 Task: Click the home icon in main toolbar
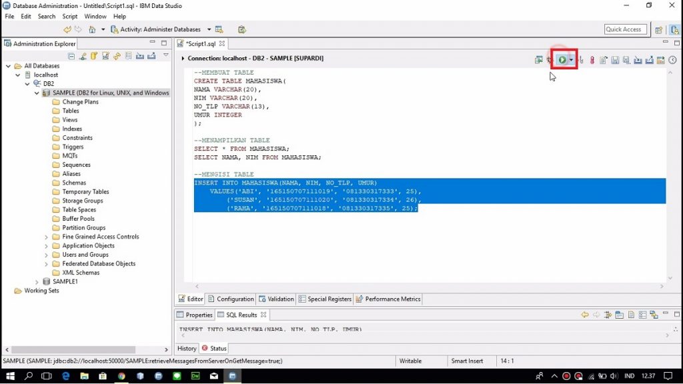[x=92, y=29]
